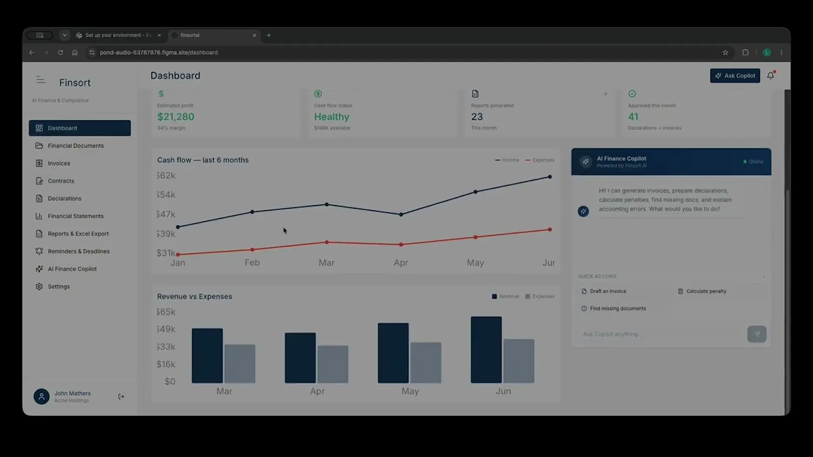
Task: Collapse the Quick Actions section chevron
Action: 764,277
